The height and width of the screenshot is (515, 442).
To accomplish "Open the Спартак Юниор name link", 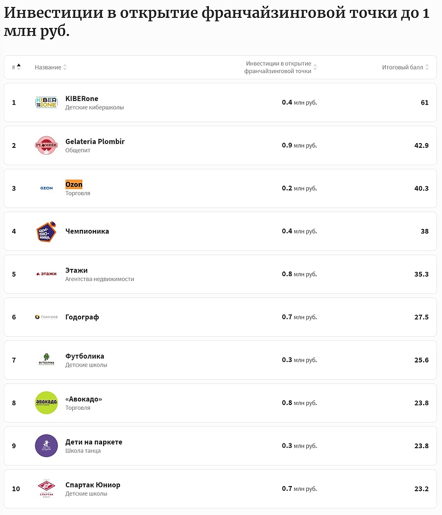I will tap(93, 484).
